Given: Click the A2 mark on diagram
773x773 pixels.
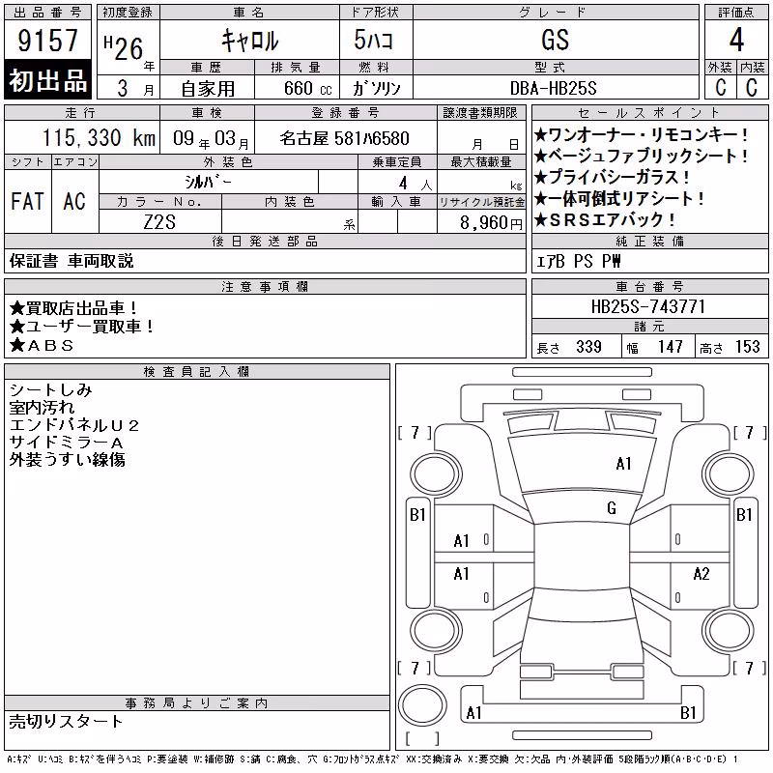Looking at the screenshot, I should (x=701, y=574).
